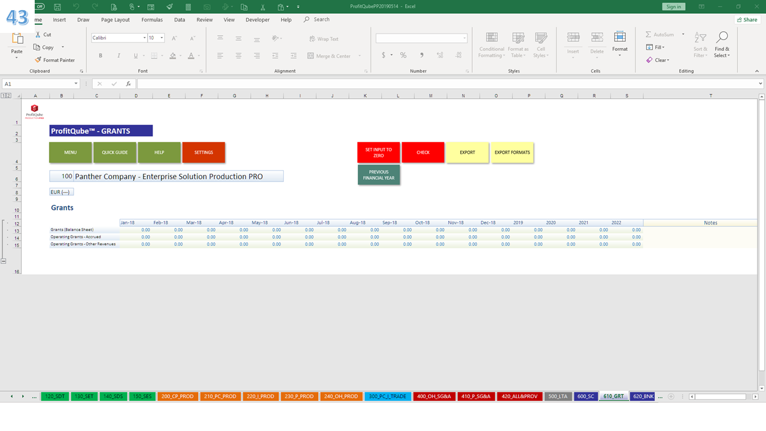Click the Paste clipboard icon
Image resolution: width=766 pixels, height=431 pixels.
tap(17, 39)
